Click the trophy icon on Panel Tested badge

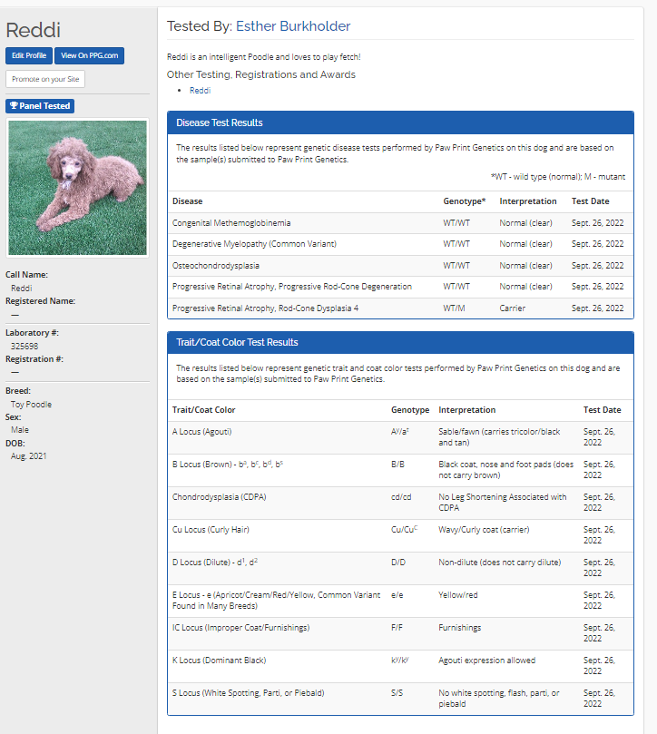tap(14, 106)
